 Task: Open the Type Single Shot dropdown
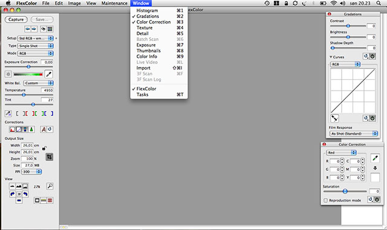35,46
